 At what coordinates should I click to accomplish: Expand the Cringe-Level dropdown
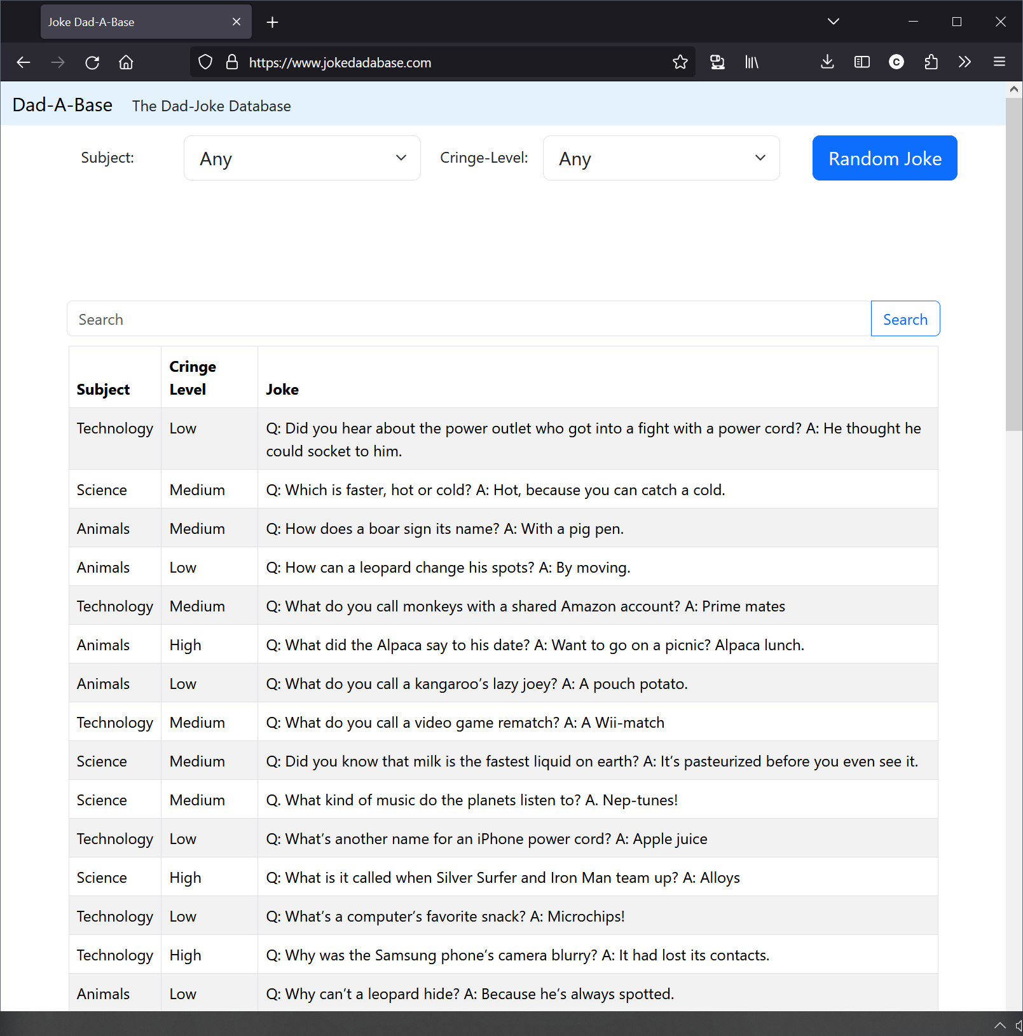pyautogui.click(x=661, y=158)
